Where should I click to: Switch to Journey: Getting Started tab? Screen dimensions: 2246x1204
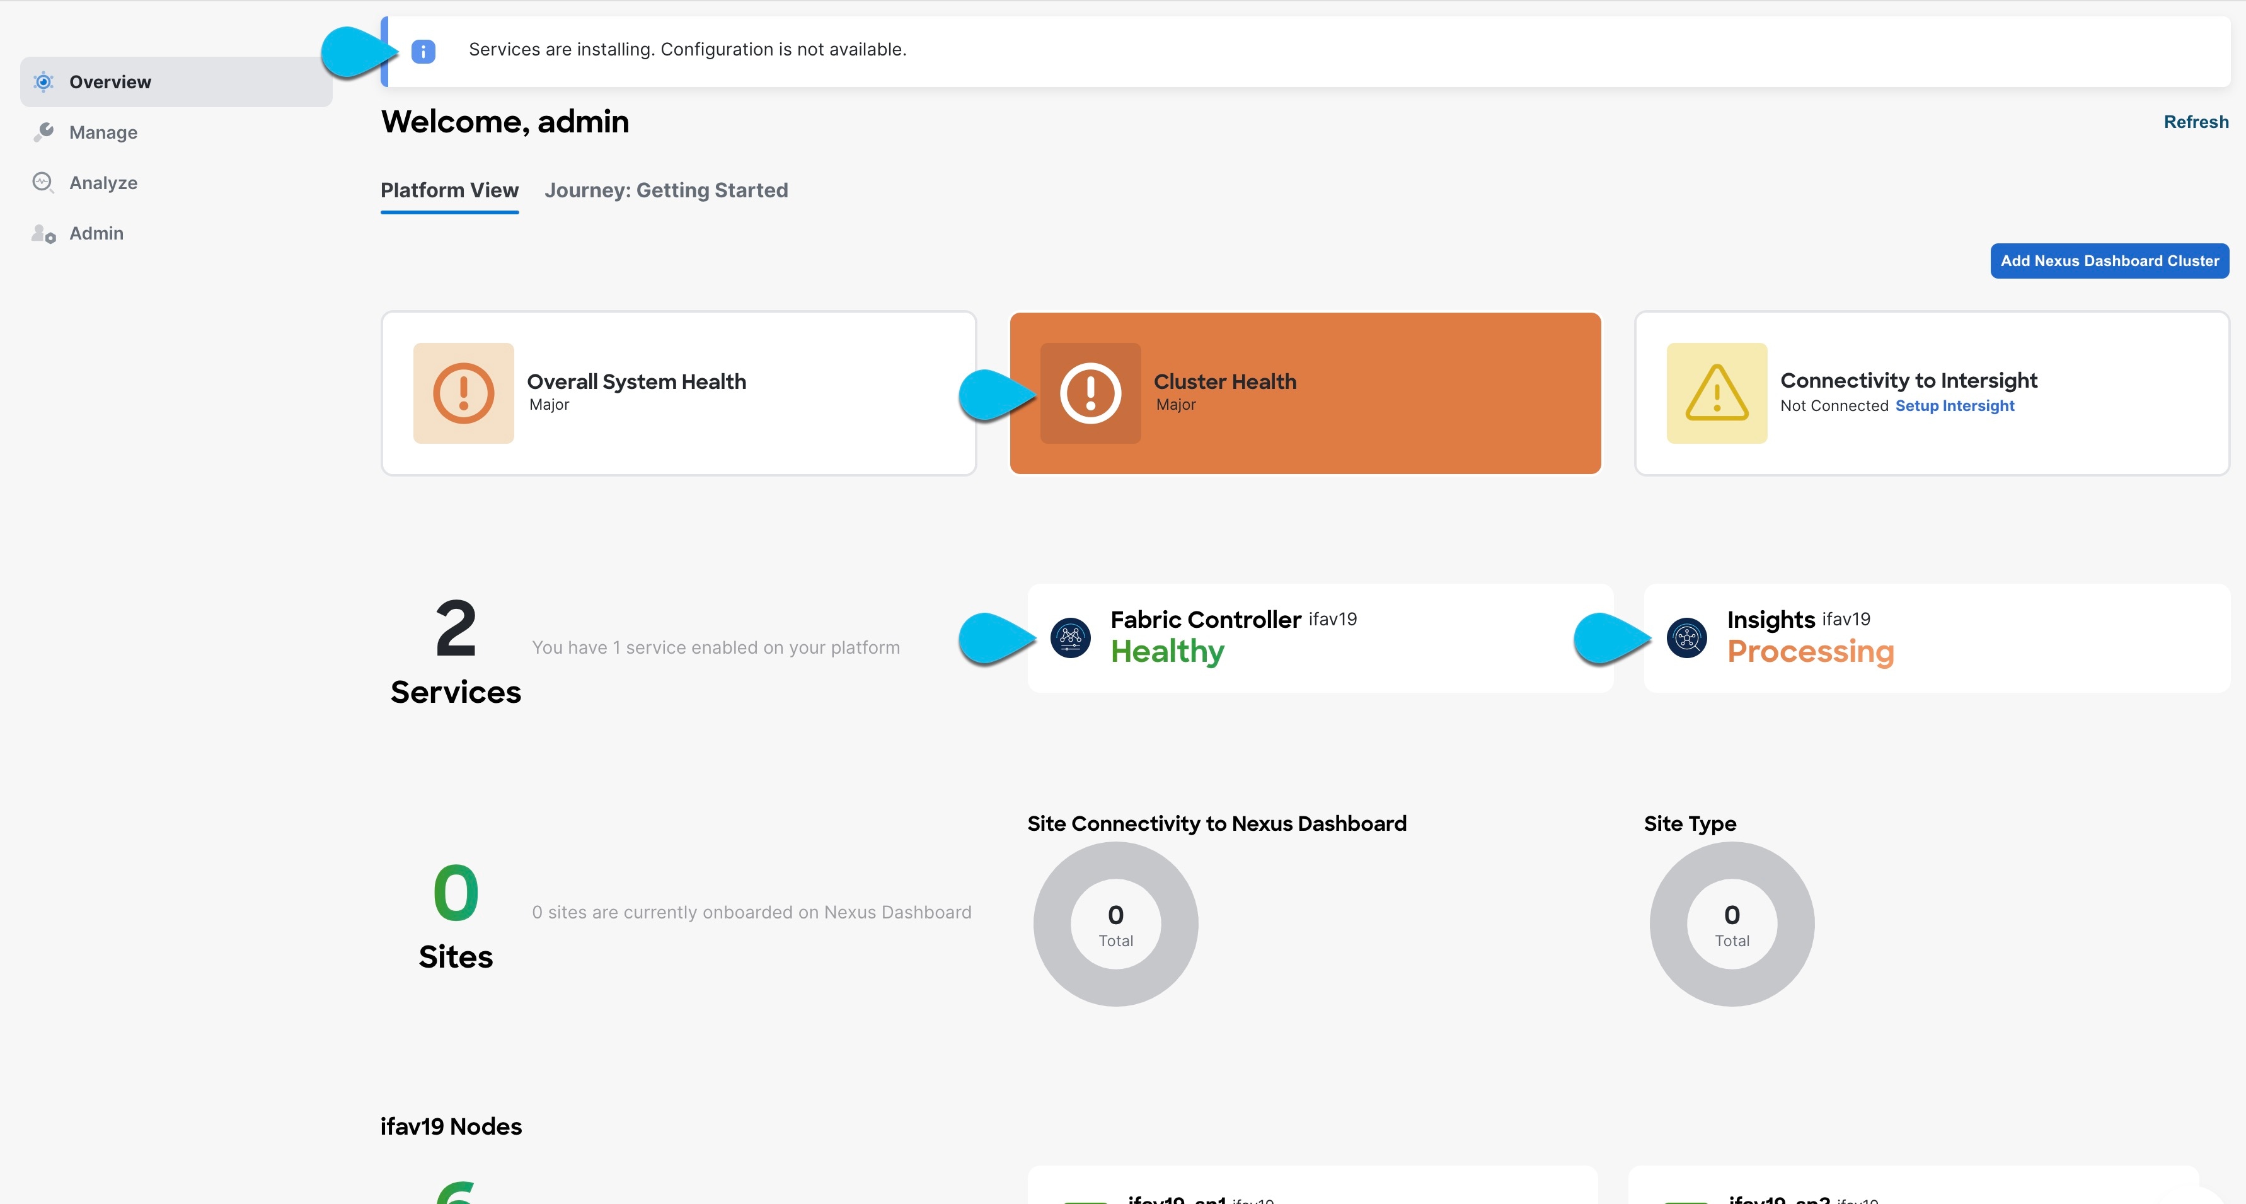[666, 190]
